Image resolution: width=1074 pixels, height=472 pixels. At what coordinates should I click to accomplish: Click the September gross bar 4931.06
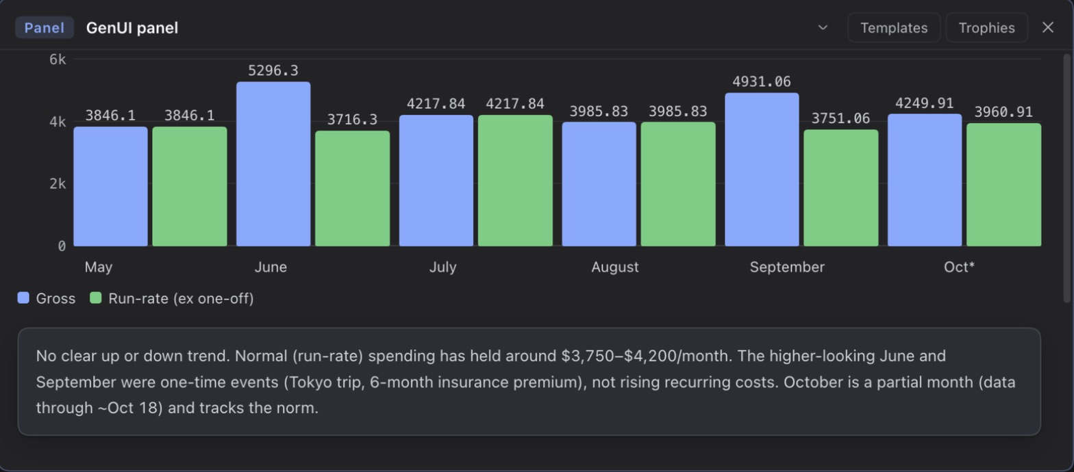point(762,169)
